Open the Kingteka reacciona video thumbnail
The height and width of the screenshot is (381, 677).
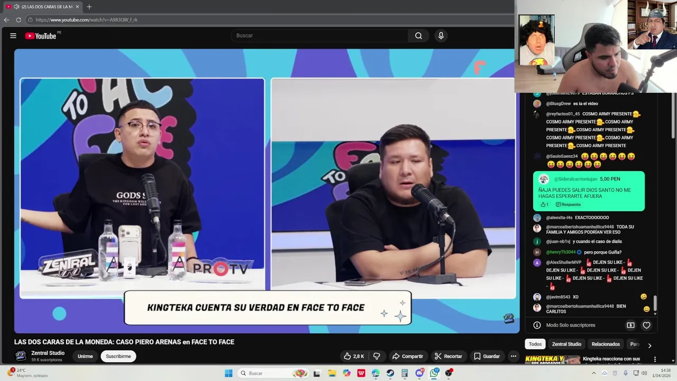(552, 360)
